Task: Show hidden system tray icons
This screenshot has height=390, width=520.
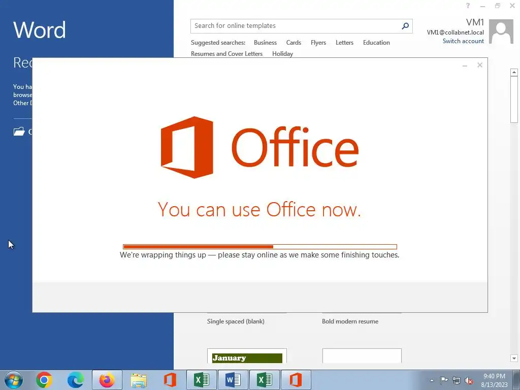Action: (432, 380)
